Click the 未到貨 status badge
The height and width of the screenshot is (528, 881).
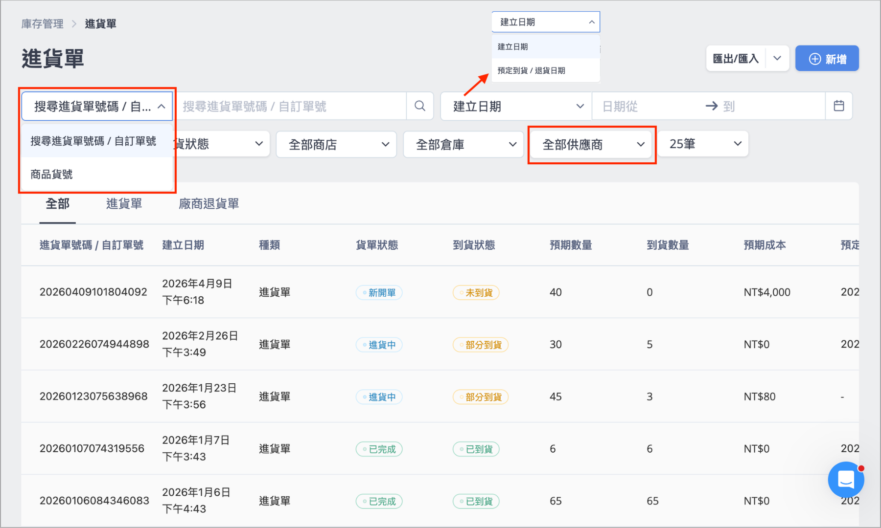(476, 293)
